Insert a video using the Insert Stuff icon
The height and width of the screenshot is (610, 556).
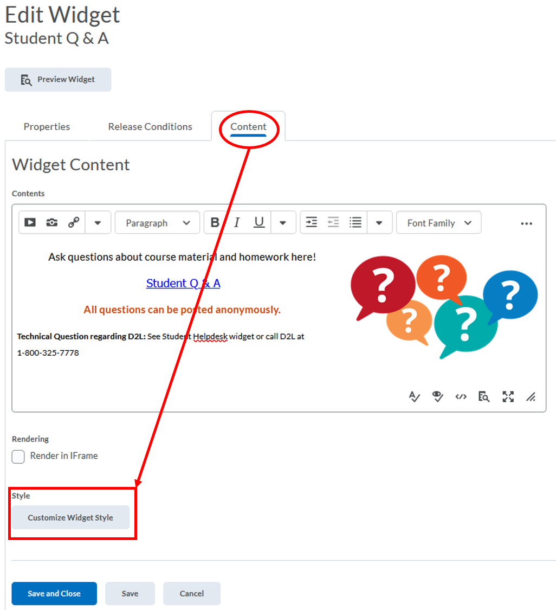pyautogui.click(x=30, y=222)
